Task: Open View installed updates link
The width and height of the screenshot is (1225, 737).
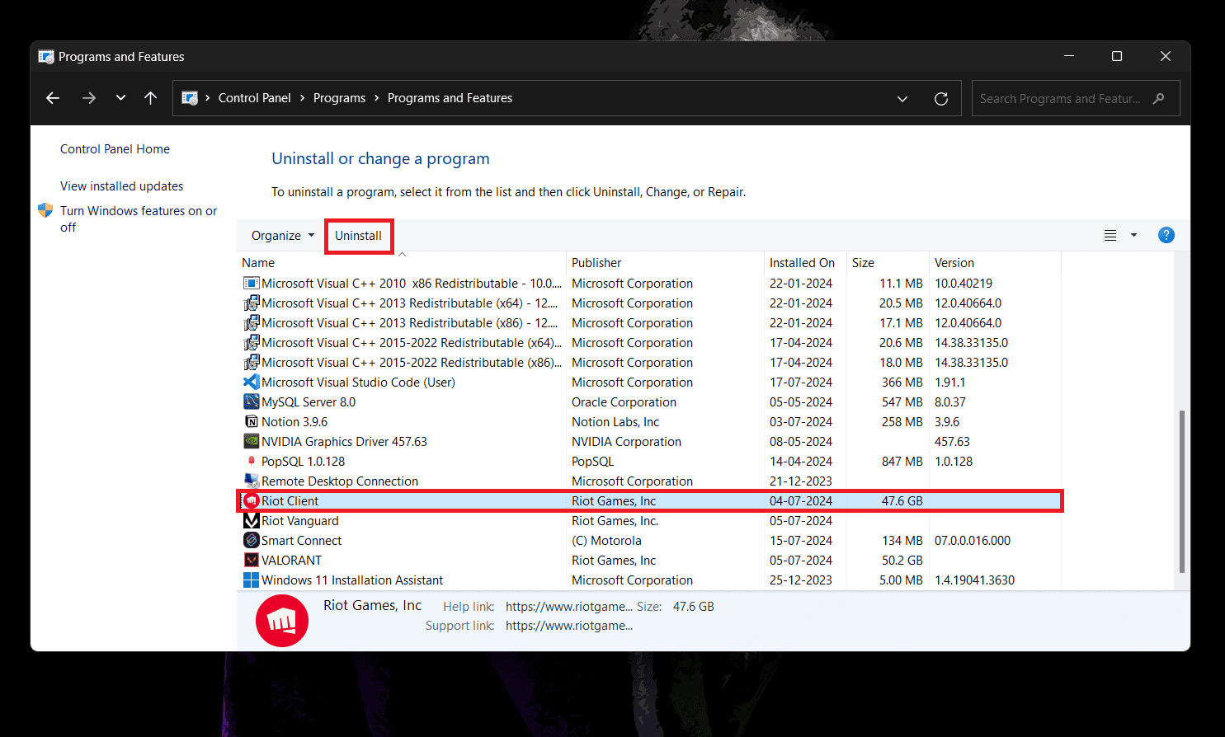Action: [121, 186]
